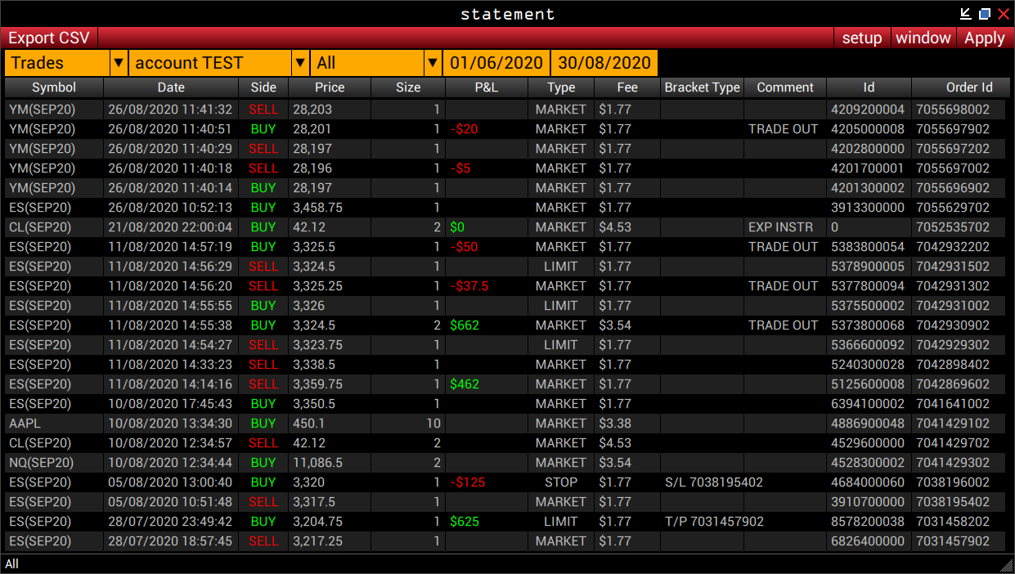Click the start date field 01/06/2020
The height and width of the screenshot is (574, 1015).
tap(496, 63)
